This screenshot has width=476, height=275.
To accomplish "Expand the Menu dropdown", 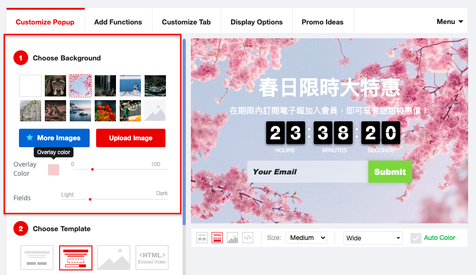I will [450, 22].
